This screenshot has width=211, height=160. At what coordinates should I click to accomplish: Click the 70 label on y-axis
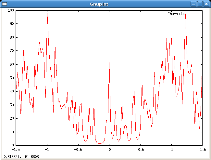pyautogui.click(x=12, y=51)
